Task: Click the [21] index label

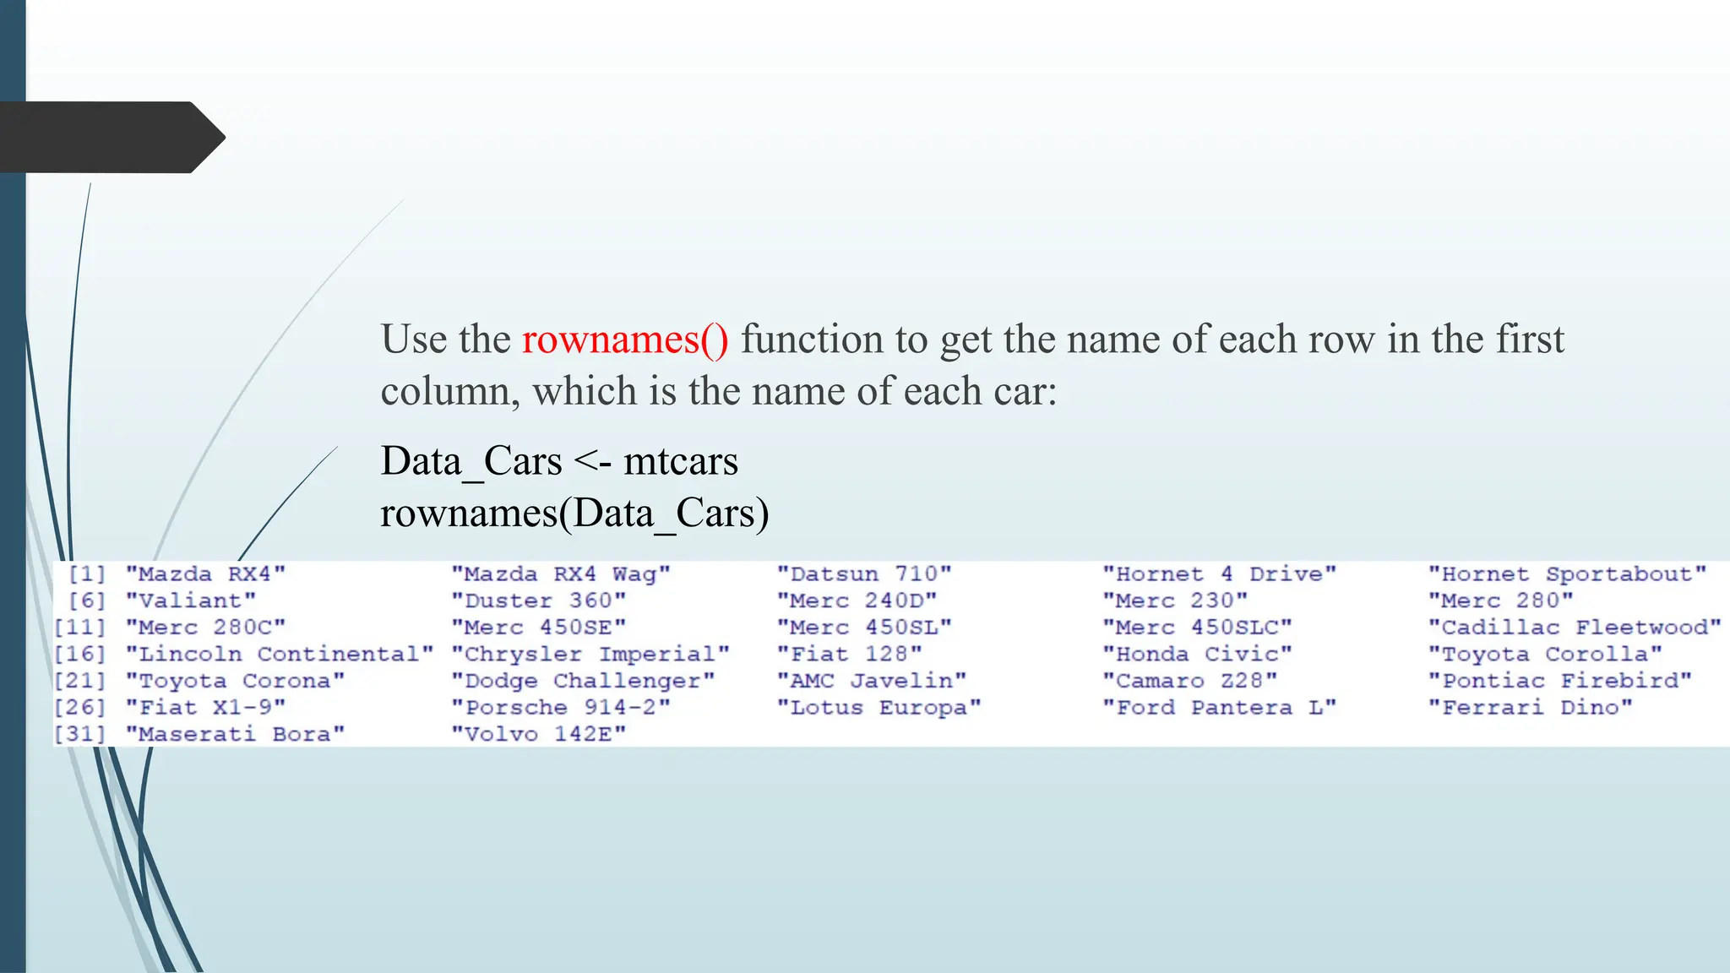Action: click(x=80, y=681)
